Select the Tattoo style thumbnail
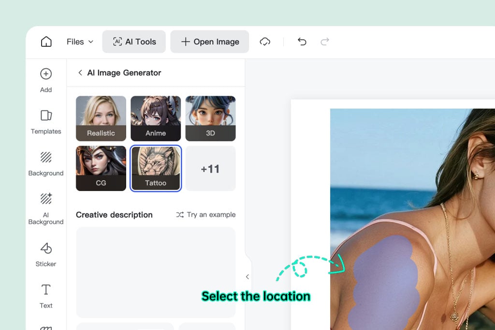Image resolution: width=495 pixels, height=330 pixels. click(x=156, y=168)
